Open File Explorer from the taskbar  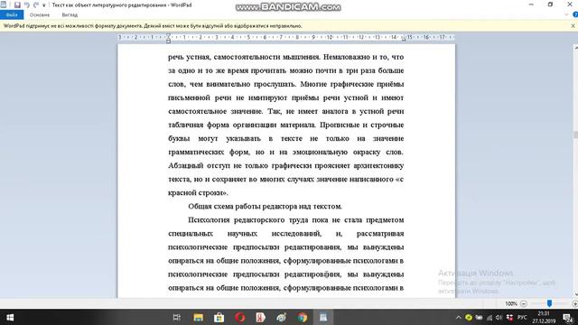(199, 317)
